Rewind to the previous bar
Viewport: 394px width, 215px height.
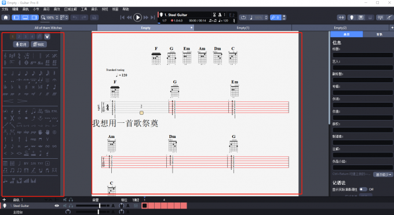coord(129,17)
